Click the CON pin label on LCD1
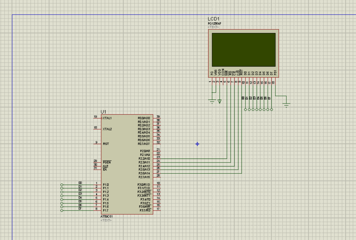 pos(223,72)
